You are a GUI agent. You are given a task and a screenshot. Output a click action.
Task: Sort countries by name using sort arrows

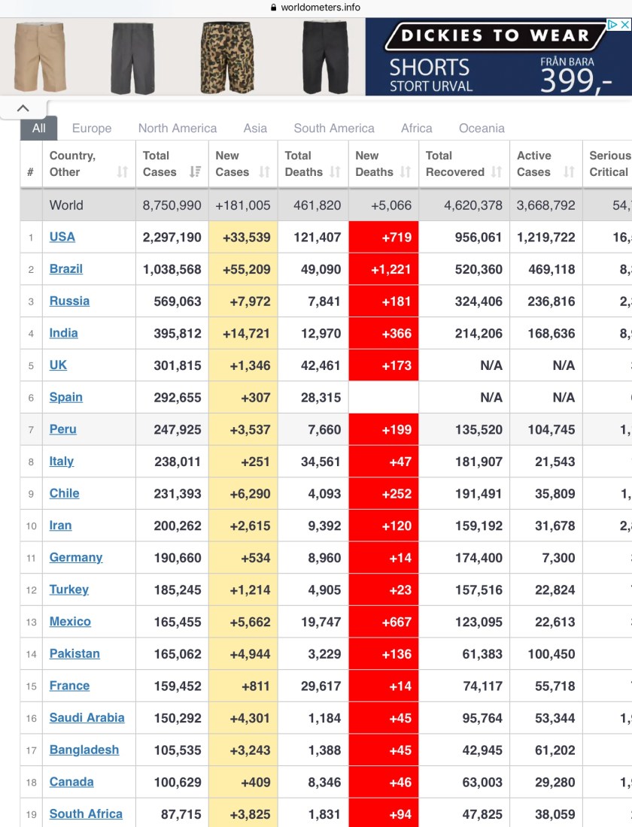122,172
